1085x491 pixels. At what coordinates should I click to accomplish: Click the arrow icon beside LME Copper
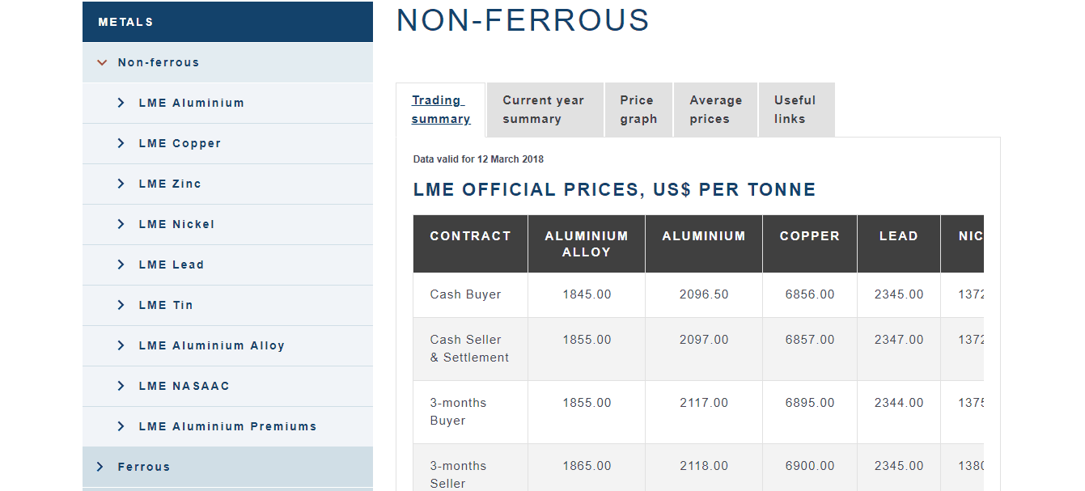point(121,143)
